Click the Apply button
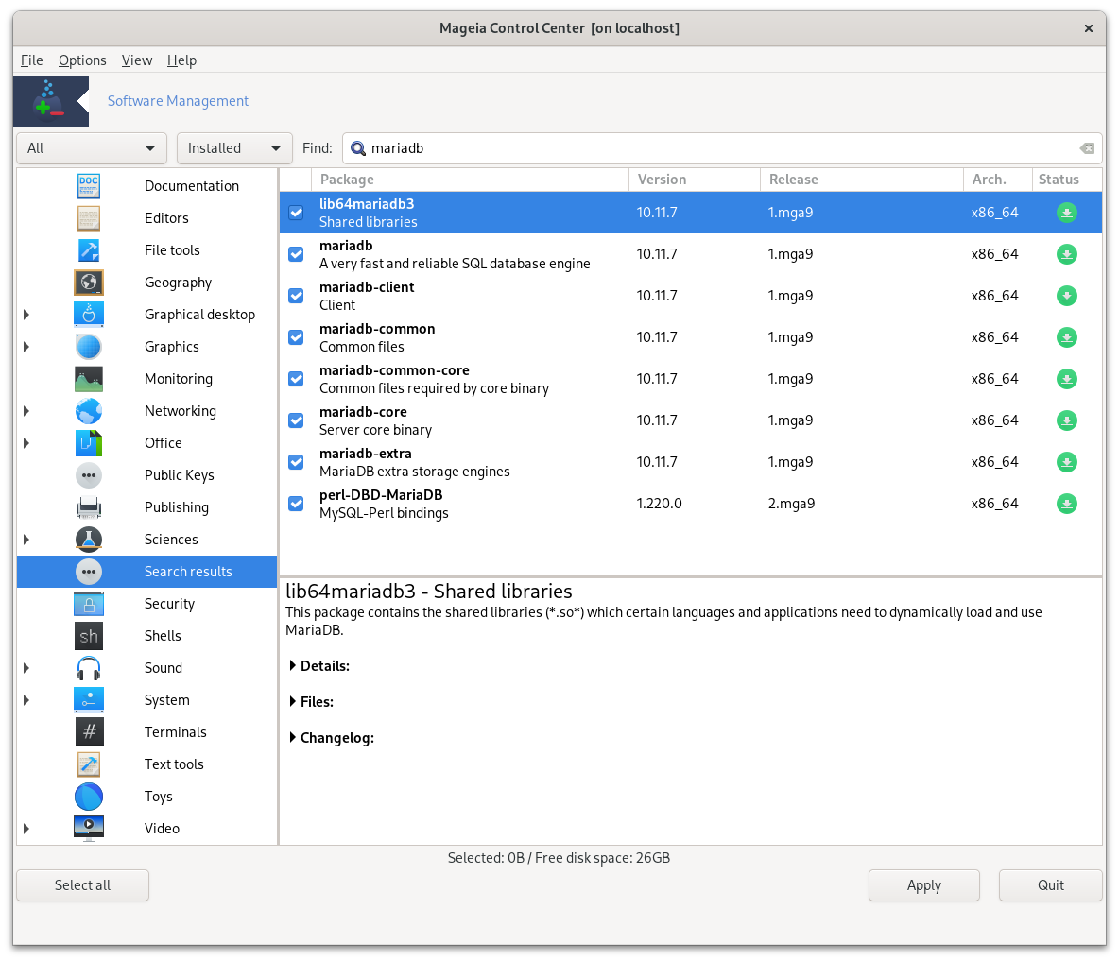The width and height of the screenshot is (1119, 961). 923,885
